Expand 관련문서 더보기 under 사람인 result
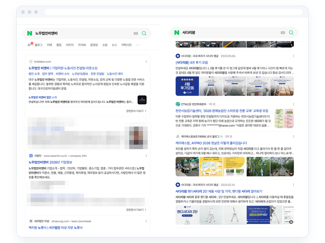The image size is (325, 243). pos(136,210)
